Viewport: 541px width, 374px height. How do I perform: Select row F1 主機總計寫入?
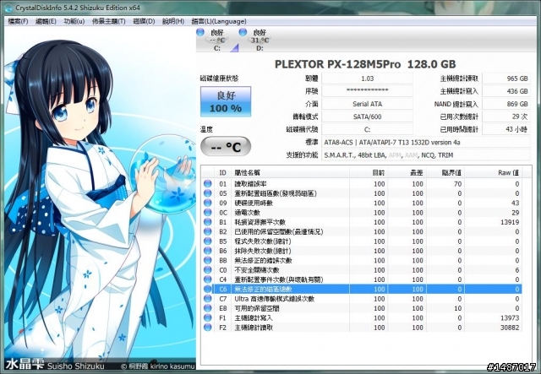(x=361, y=317)
